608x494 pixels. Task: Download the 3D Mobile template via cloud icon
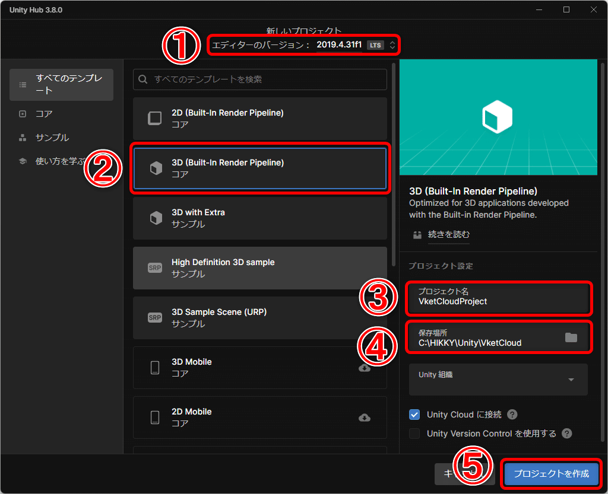(x=365, y=368)
